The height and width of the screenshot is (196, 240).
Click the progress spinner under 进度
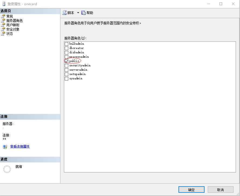coord(7,169)
